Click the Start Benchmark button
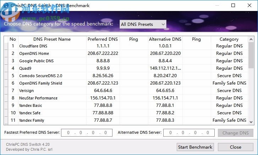Viewport: 258px width, 155px height. tap(195, 147)
